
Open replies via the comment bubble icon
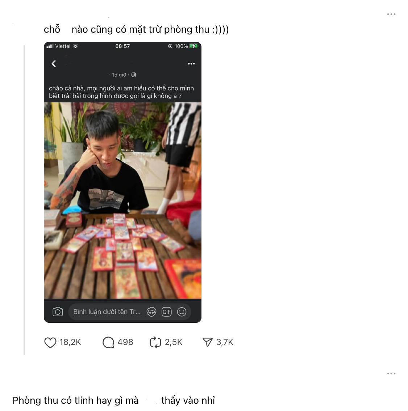pos(108,342)
